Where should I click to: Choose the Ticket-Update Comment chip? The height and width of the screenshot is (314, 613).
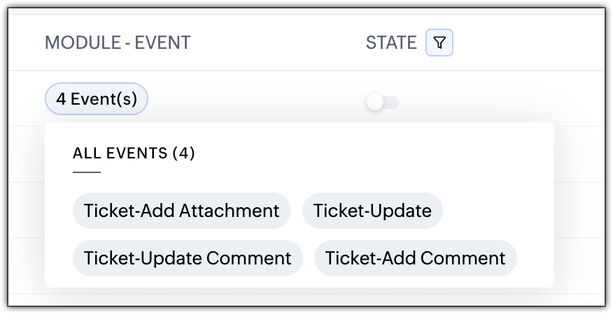(188, 258)
